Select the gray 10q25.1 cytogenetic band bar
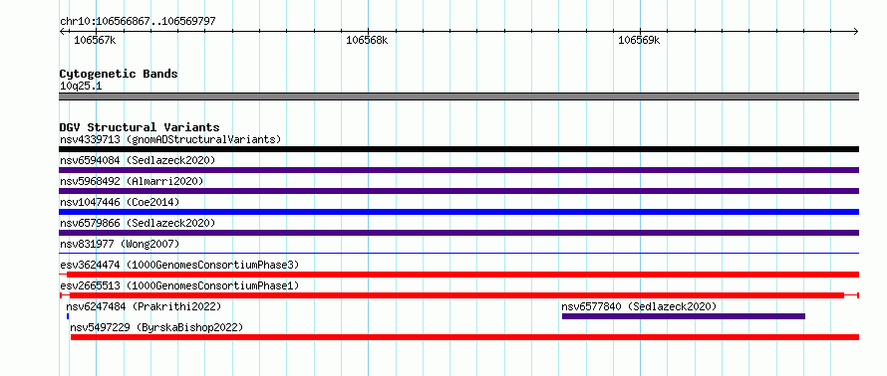This screenshot has height=376, width=887. point(458,96)
